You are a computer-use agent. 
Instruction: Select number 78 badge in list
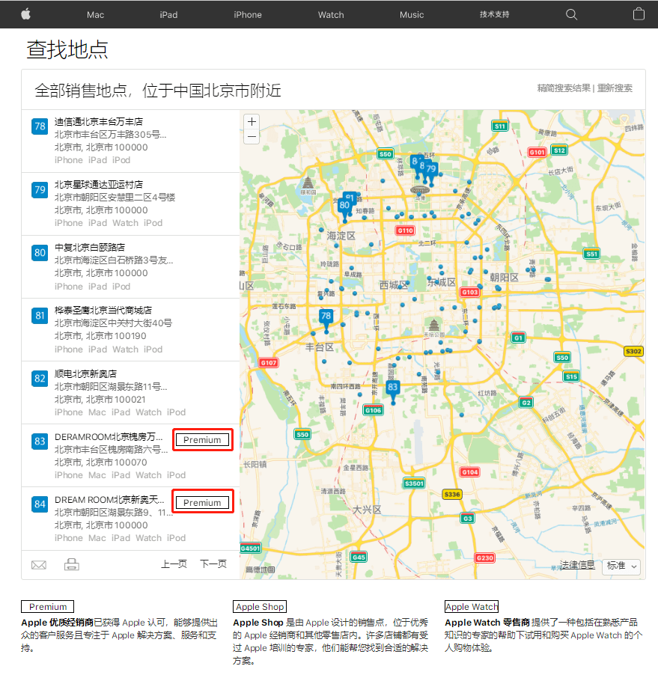[x=40, y=126]
